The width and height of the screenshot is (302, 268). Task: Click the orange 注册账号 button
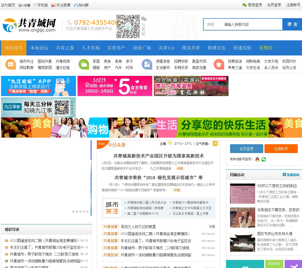click(281, 149)
